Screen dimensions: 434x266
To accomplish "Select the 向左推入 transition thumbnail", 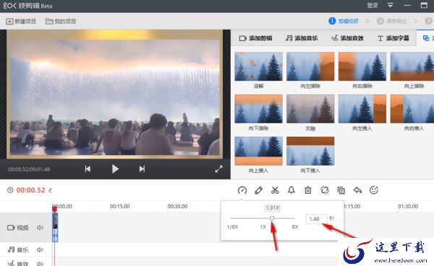I will pos(362,109).
